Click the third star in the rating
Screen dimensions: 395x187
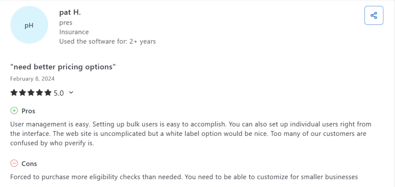tap(31, 93)
